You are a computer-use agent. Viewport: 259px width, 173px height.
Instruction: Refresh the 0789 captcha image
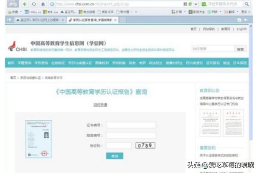pyautogui.click(x=145, y=145)
